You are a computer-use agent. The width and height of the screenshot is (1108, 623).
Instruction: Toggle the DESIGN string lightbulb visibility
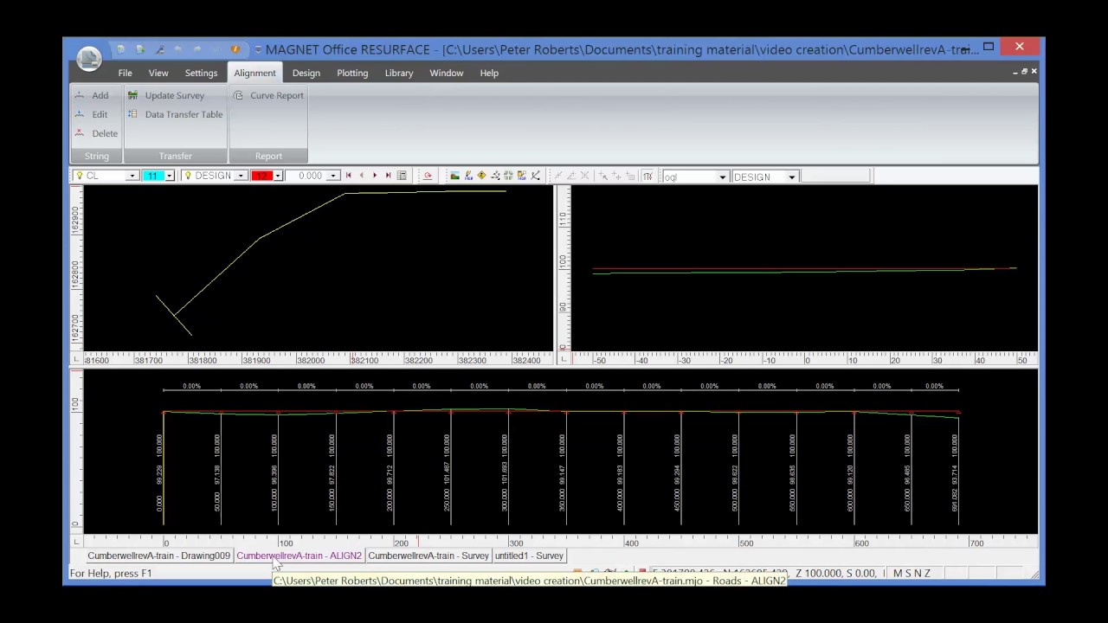(187, 176)
